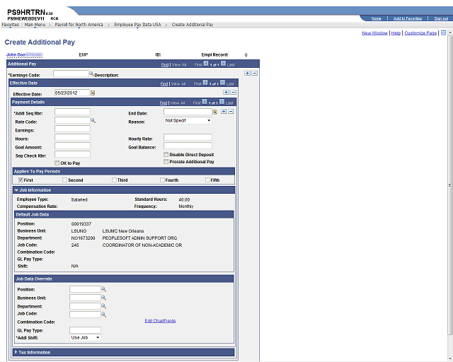Add a new Effective Date row
Image resolution: width=453 pixels, height=362 pixels.
click(x=226, y=93)
